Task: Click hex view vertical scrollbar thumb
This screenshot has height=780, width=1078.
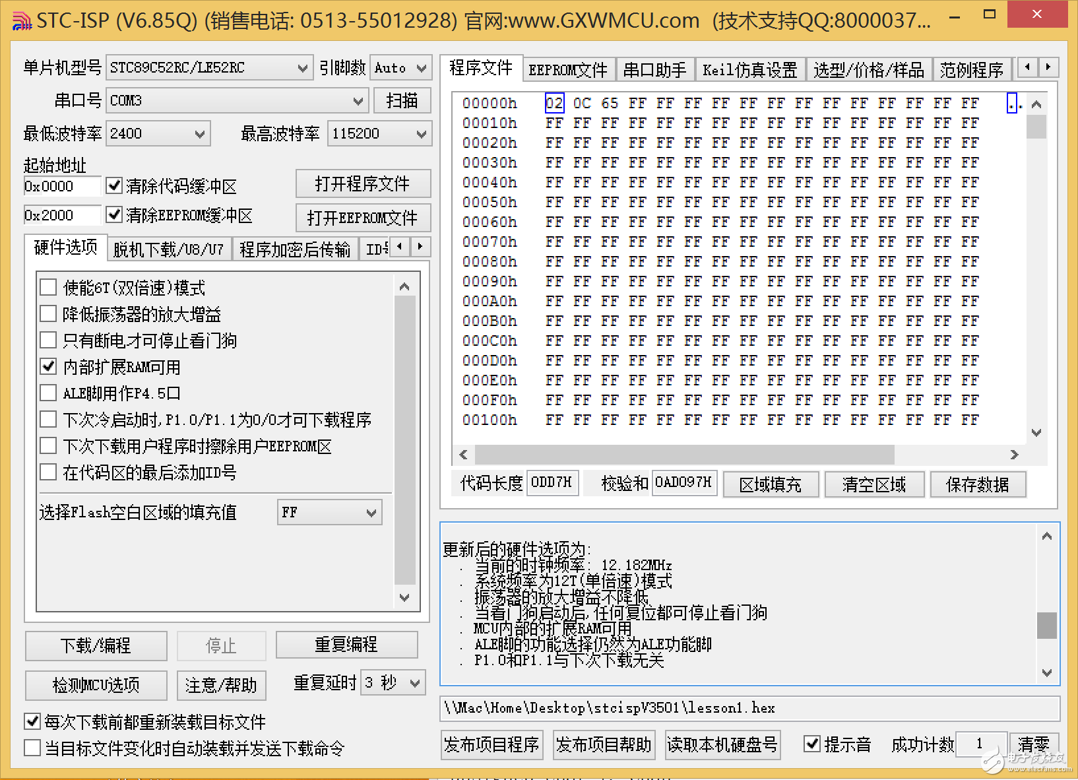Action: pos(1036,126)
